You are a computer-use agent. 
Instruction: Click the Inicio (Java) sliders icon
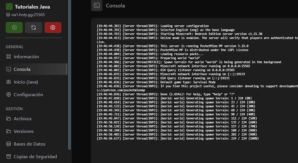tap(9, 82)
